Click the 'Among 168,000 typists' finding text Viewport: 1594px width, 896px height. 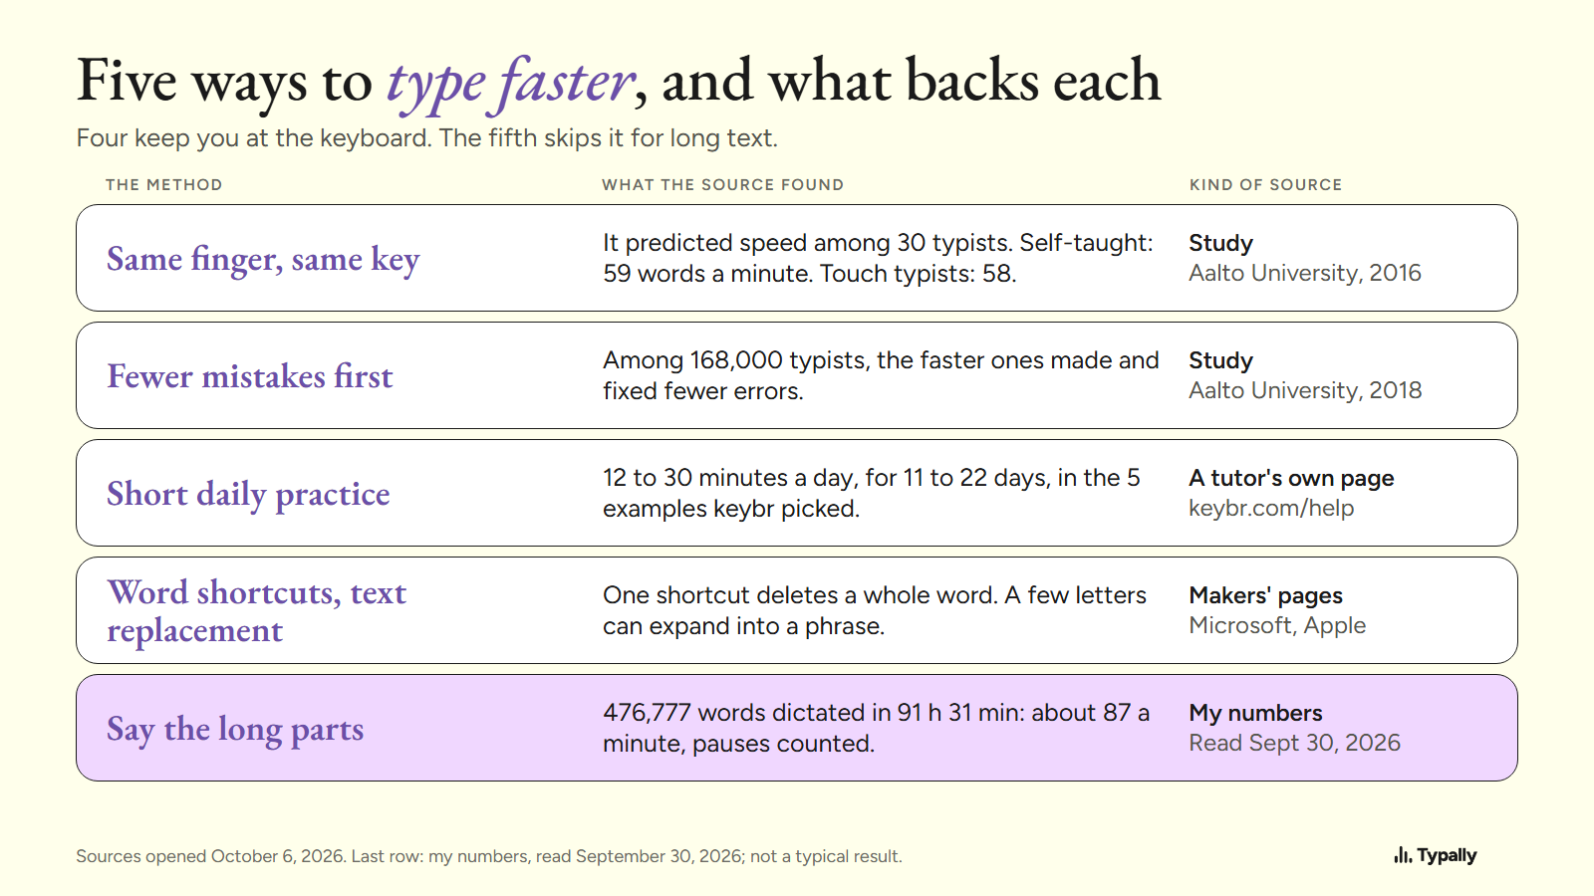(881, 375)
